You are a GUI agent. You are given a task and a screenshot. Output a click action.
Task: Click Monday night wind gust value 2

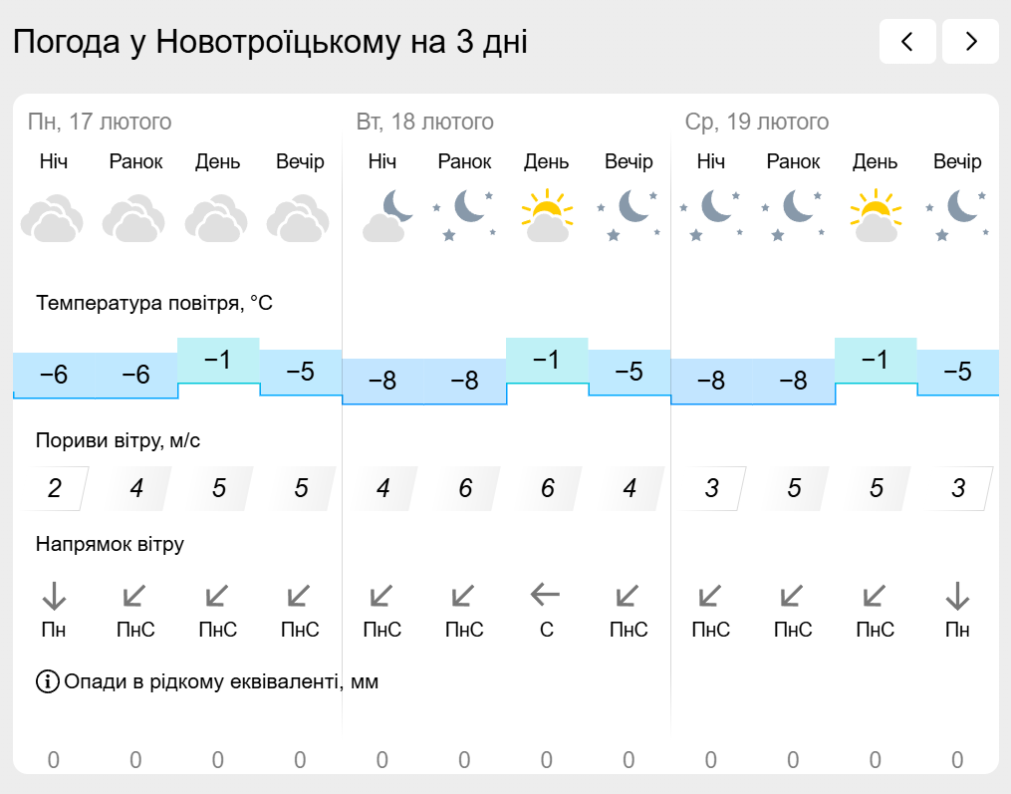(x=55, y=488)
